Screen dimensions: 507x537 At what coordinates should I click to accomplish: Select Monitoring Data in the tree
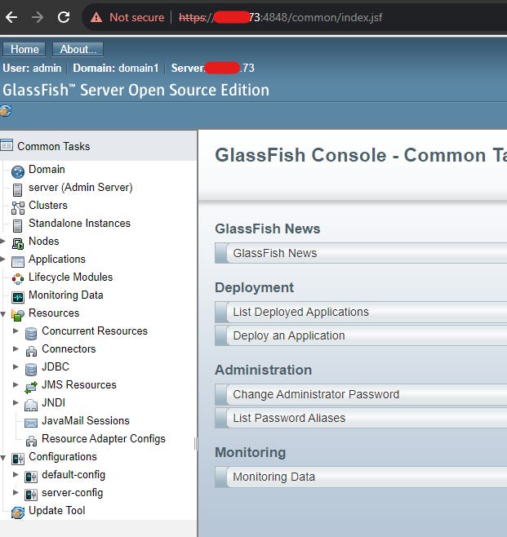click(x=66, y=295)
